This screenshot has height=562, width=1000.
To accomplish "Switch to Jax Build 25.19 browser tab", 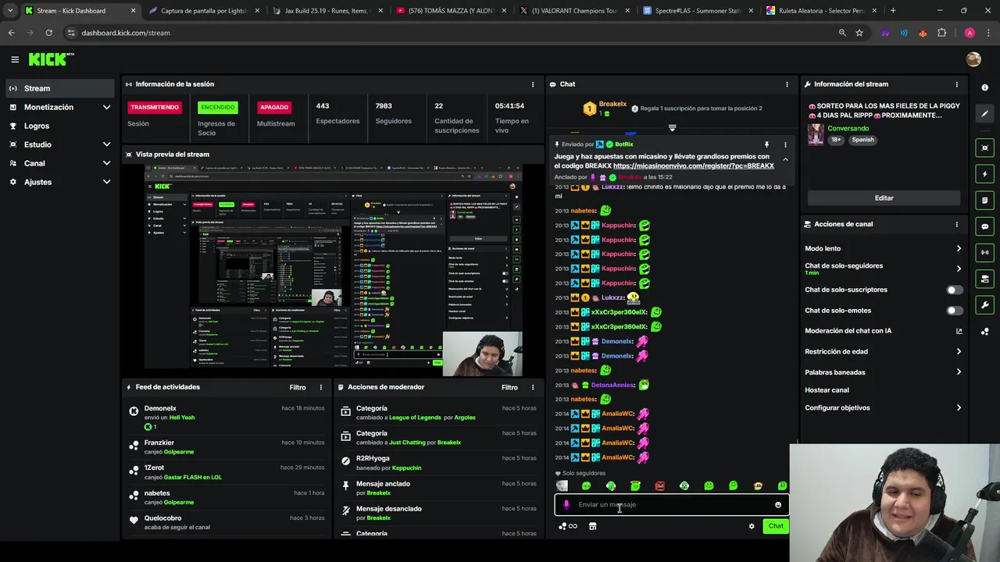I will click(327, 11).
